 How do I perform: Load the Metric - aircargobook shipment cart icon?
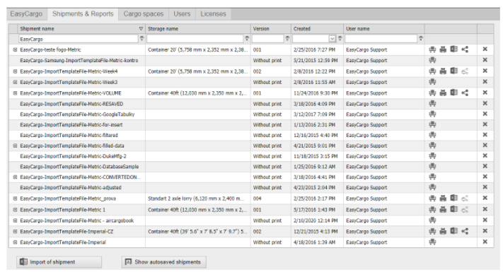[432, 220]
